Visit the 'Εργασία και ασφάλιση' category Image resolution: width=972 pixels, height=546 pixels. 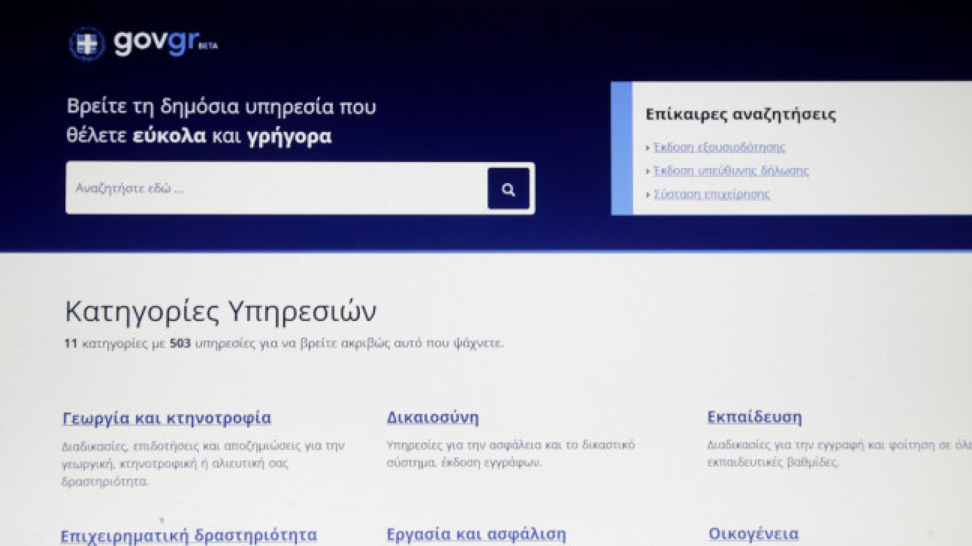click(476, 534)
